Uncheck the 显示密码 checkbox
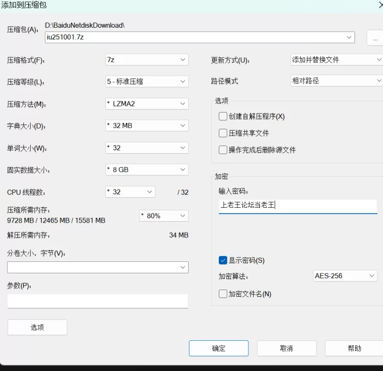Viewport: 383px width, 371px height. click(x=223, y=260)
